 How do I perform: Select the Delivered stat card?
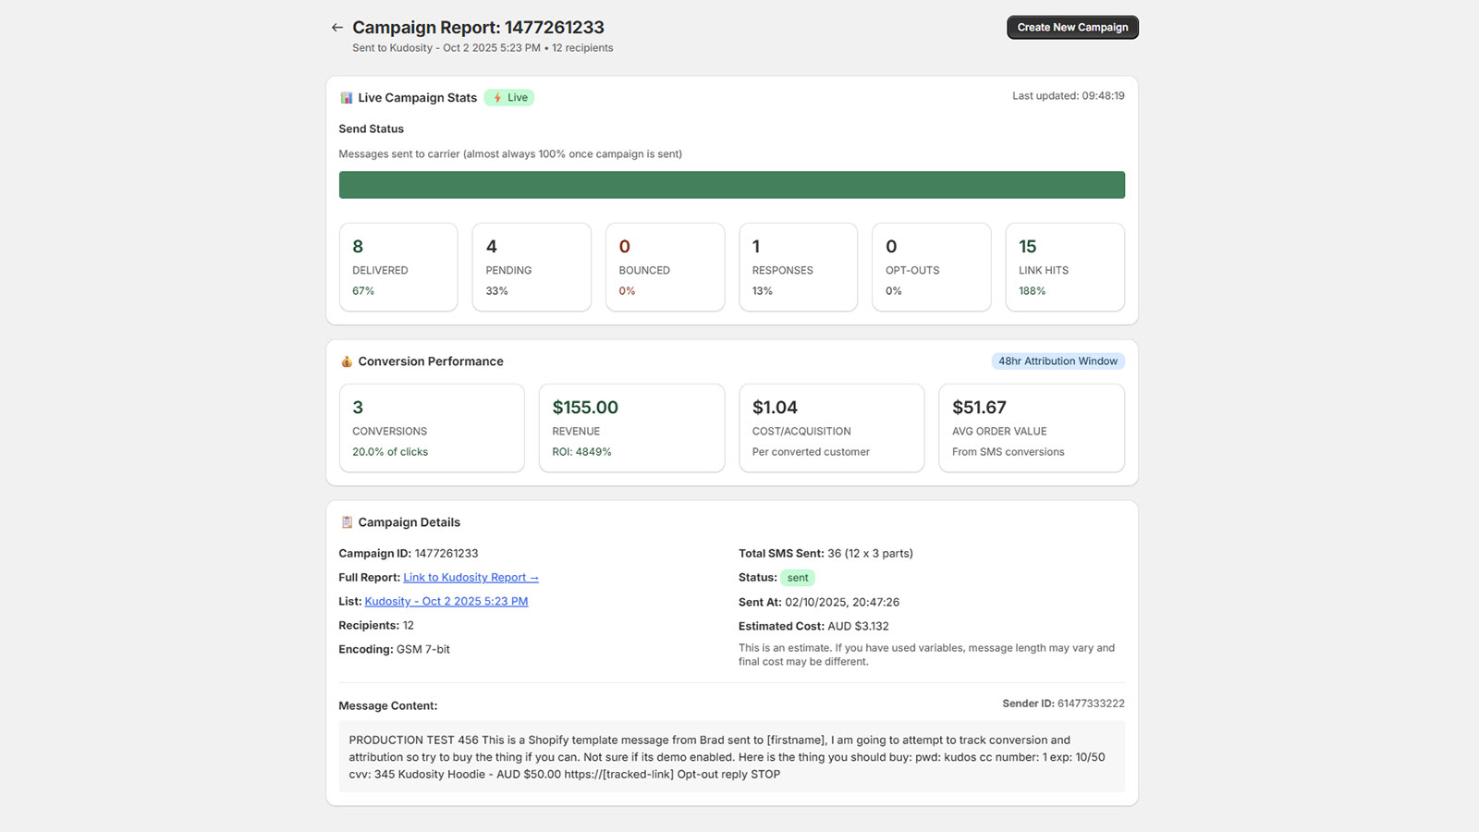tap(398, 267)
